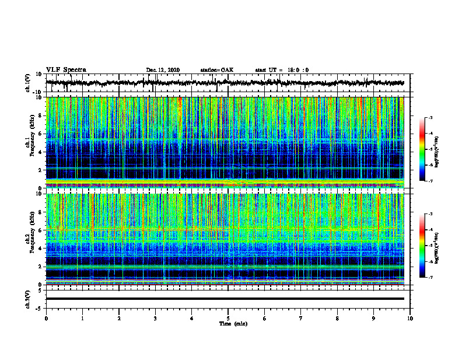The image size is (462, 357).
Task: Click the "8" tick on ch.1 frequency axis
Action: pos(40,116)
